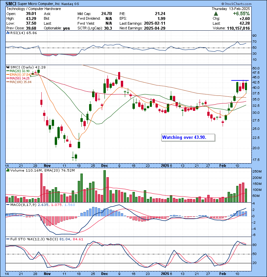Select the stochastic %D value 84.61

pos(78,239)
